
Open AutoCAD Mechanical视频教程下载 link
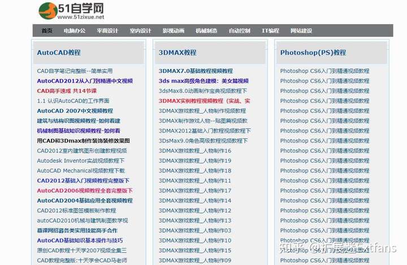pyautogui.click(x=81, y=171)
